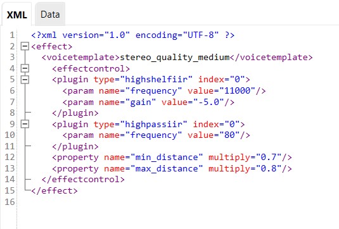
Task: Open the Data tab
Action: tap(50, 15)
